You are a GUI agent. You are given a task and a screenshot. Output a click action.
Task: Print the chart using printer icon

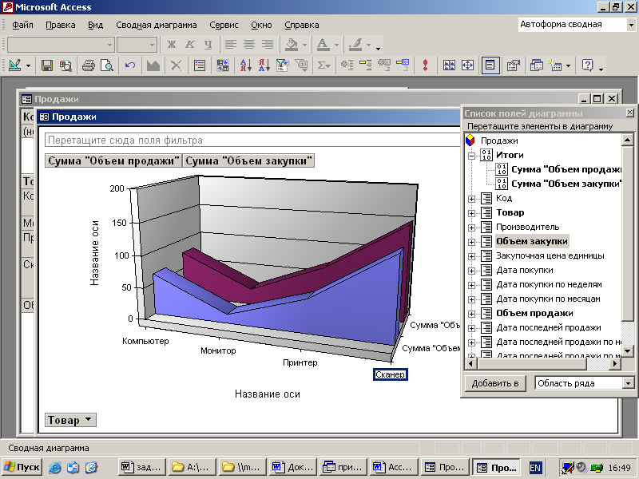pos(88,65)
